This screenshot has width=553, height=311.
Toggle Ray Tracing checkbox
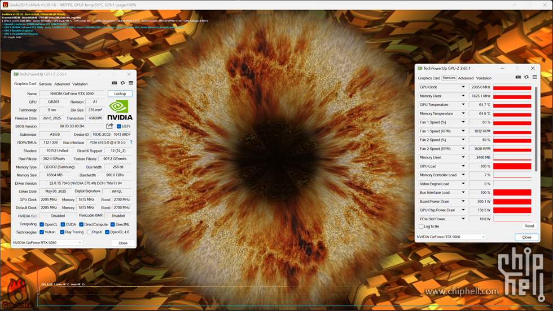click(x=62, y=232)
